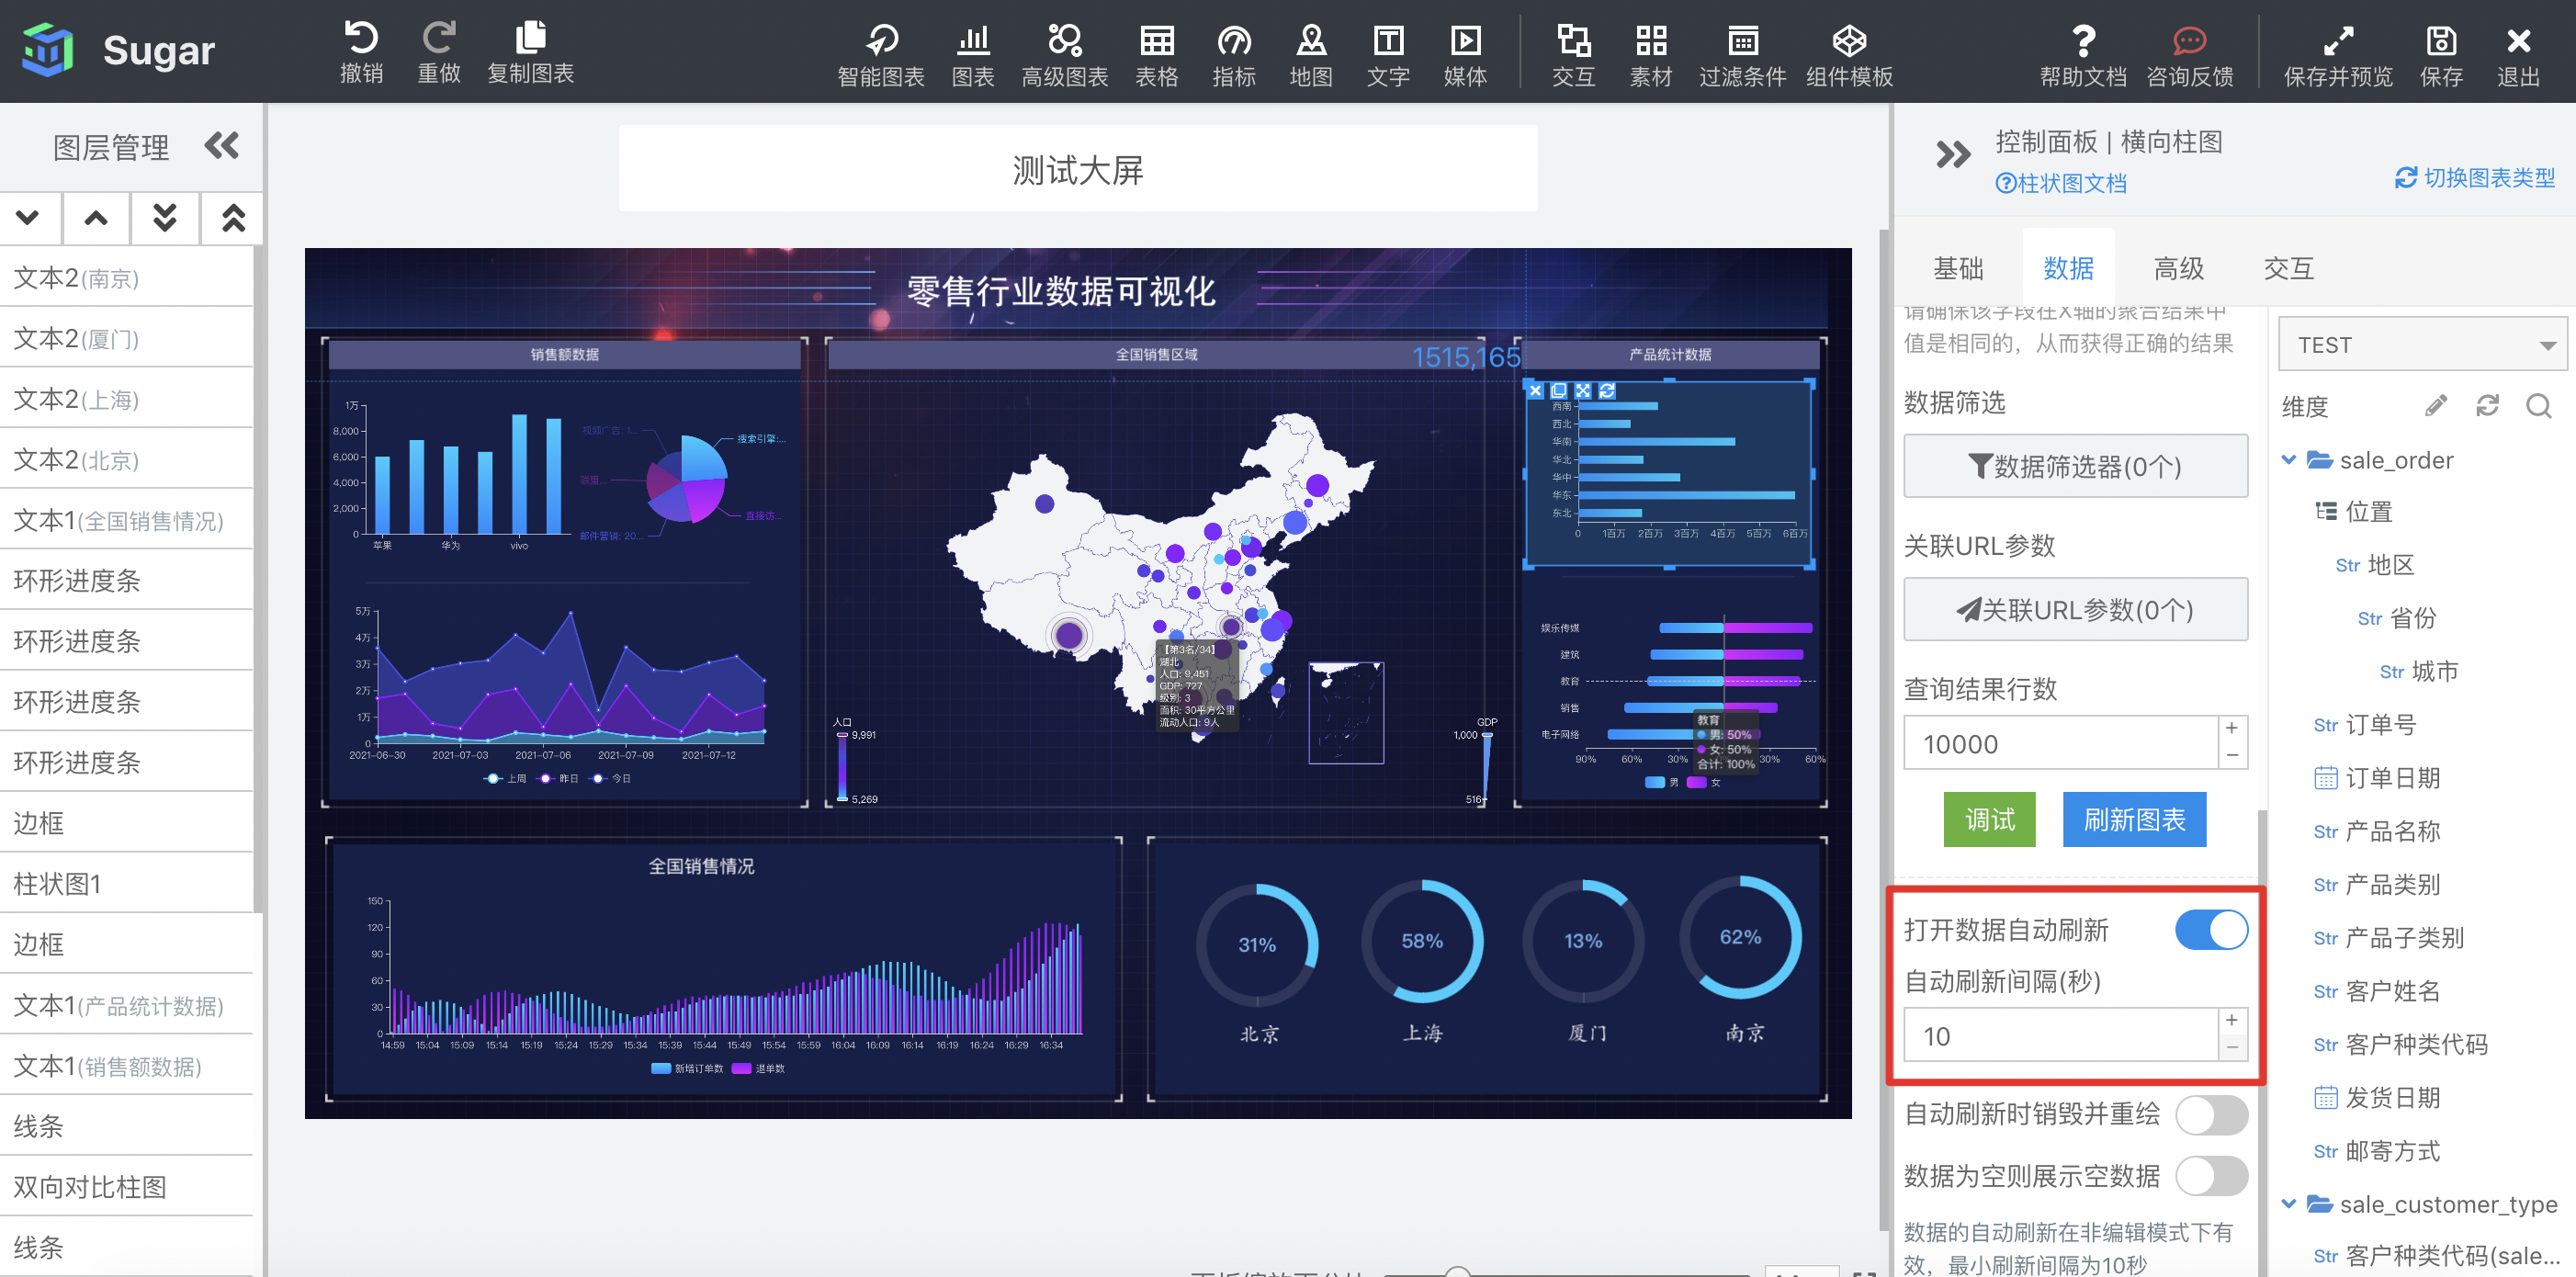Increase 自动刷新间隔 seconds
Viewport: 2576px width, 1277px height.
click(x=2232, y=1020)
